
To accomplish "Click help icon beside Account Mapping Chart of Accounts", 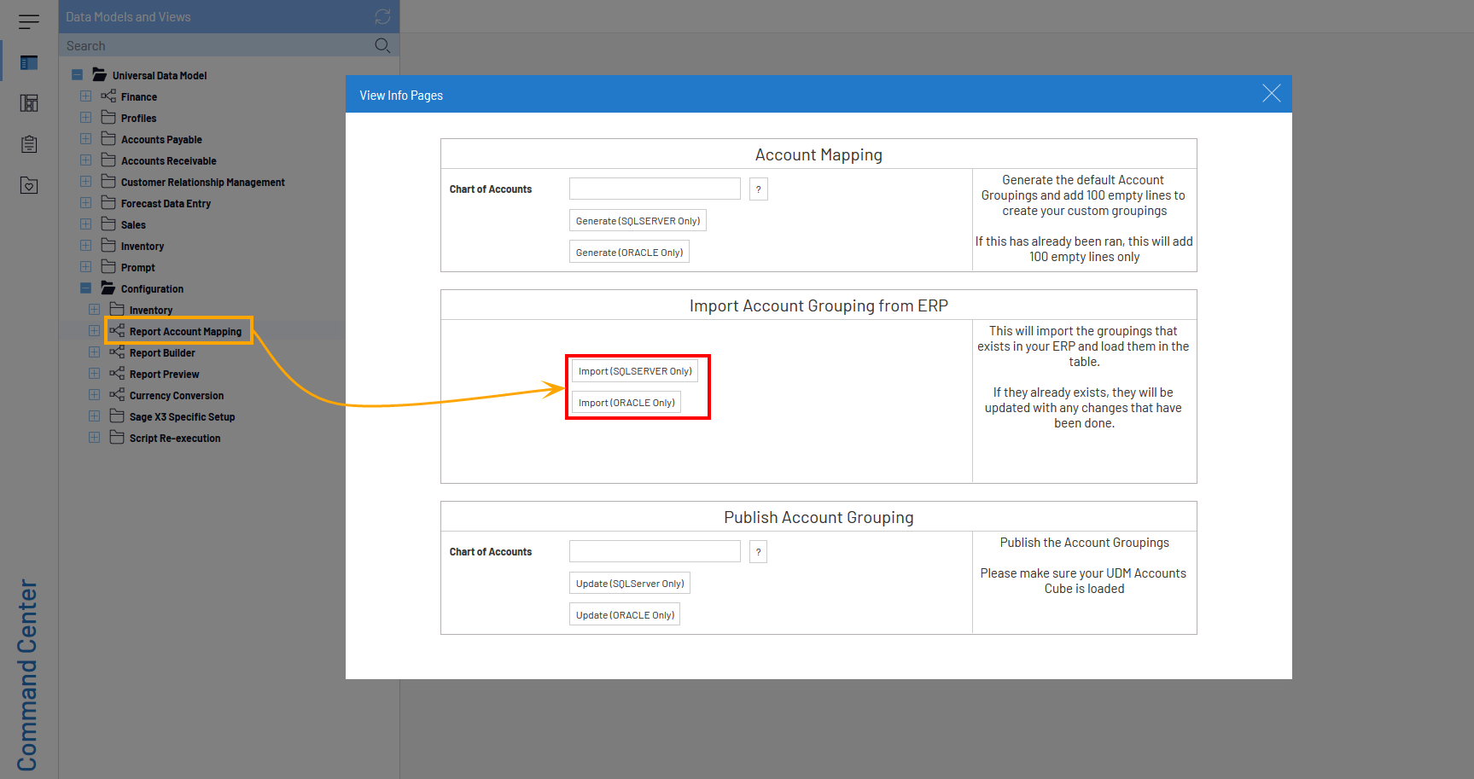I will tap(758, 189).
